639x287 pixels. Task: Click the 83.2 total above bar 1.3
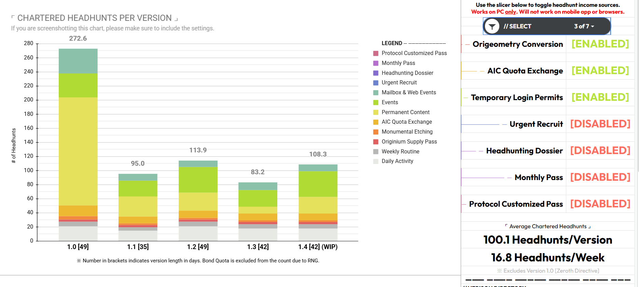coord(258,172)
